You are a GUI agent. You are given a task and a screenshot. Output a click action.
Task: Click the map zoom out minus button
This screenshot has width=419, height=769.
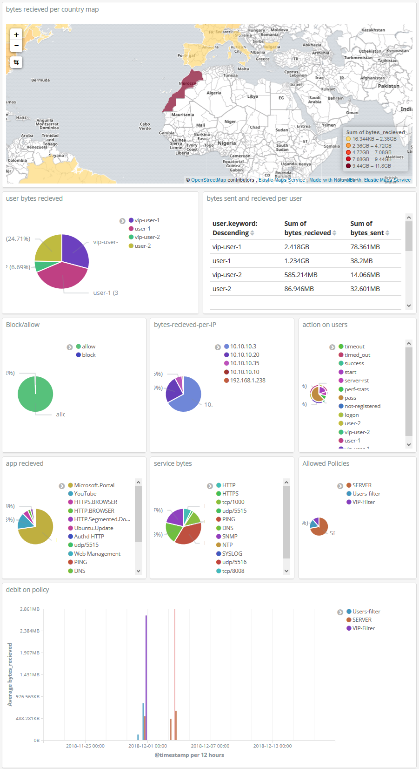(x=16, y=46)
